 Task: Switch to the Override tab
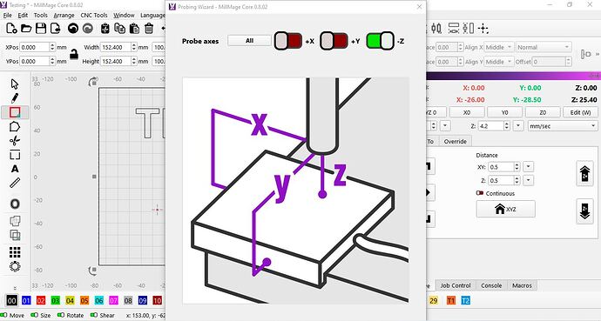[455, 141]
